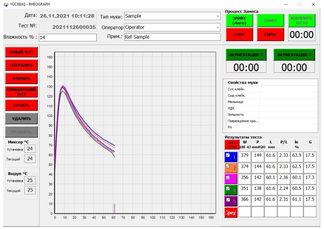324x229 pixels.
Task: Uncheck test 2 curve checkbox
Action: [x=228, y=166]
